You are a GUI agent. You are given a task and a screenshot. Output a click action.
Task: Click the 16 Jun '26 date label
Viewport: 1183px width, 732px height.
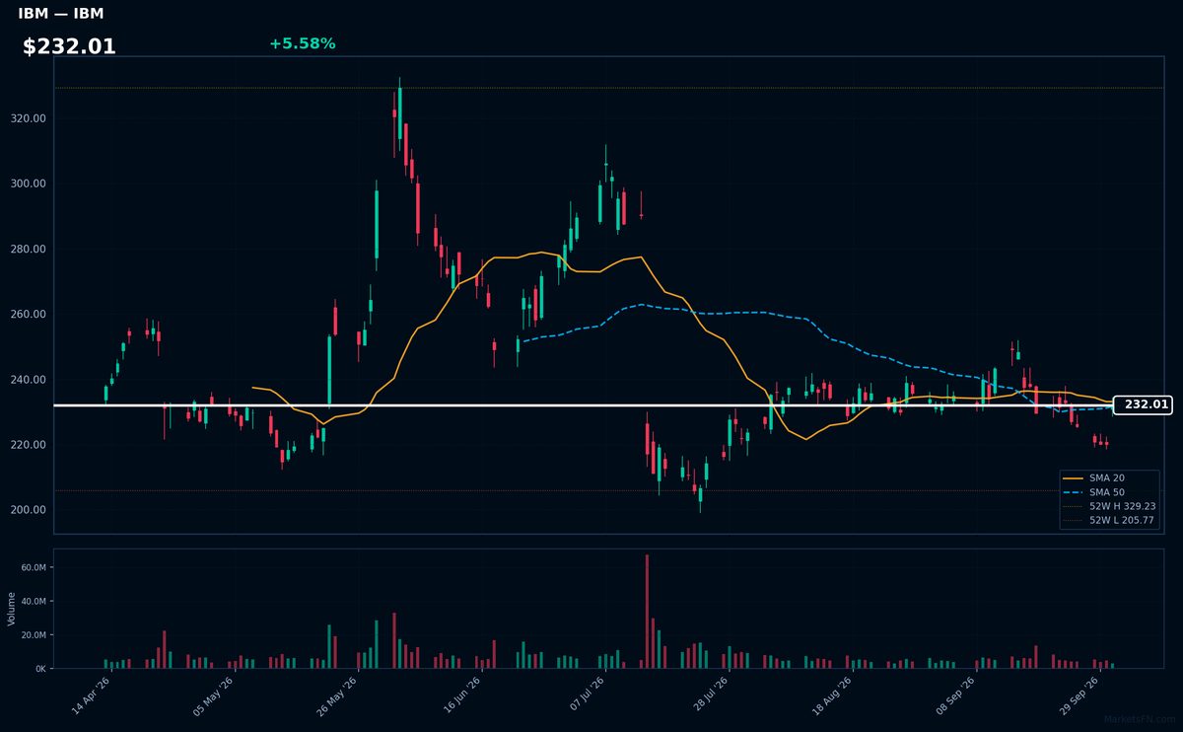coord(461,696)
